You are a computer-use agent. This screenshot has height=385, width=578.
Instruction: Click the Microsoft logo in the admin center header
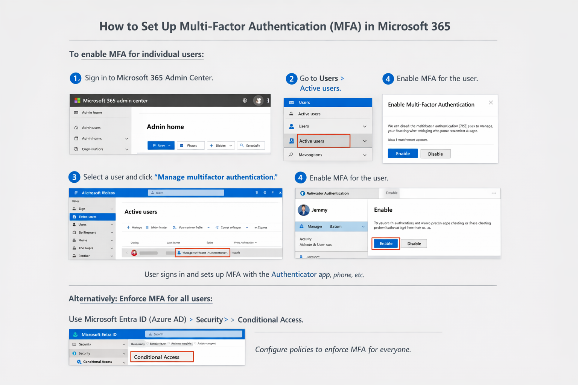click(77, 100)
